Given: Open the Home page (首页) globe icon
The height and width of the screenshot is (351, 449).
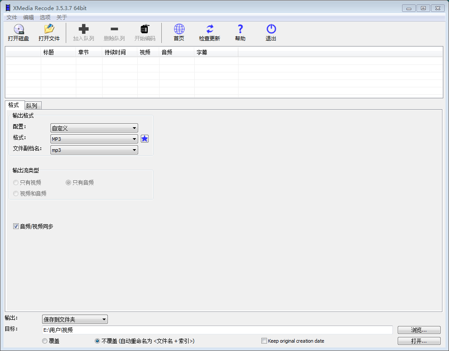Looking at the screenshot, I should click(x=179, y=29).
